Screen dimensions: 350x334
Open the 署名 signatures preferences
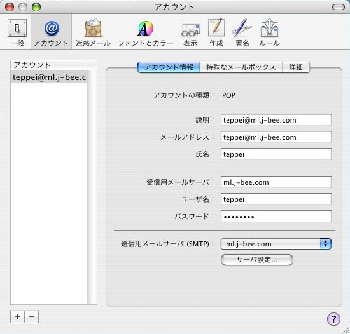pos(242,32)
